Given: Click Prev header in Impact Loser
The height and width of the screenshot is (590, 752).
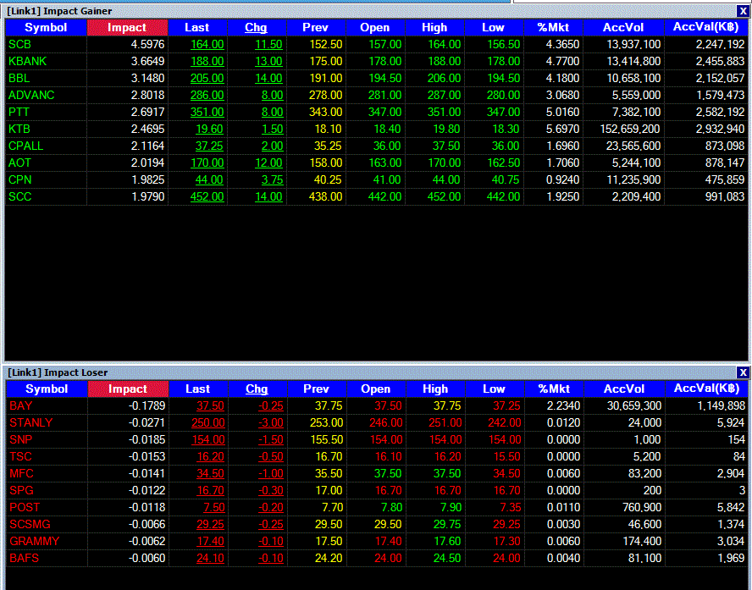Looking at the screenshot, I should click(x=317, y=389).
